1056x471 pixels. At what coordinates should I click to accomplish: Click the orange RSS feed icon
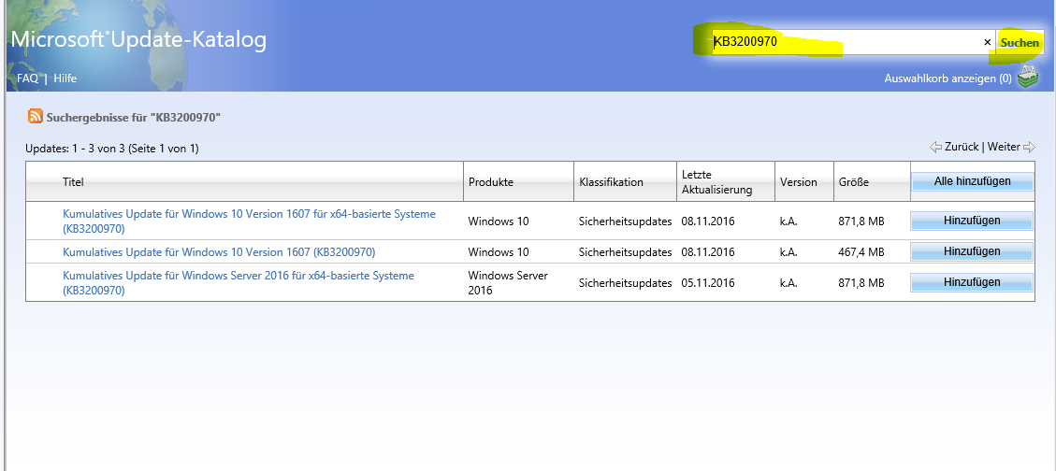[x=35, y=117]
